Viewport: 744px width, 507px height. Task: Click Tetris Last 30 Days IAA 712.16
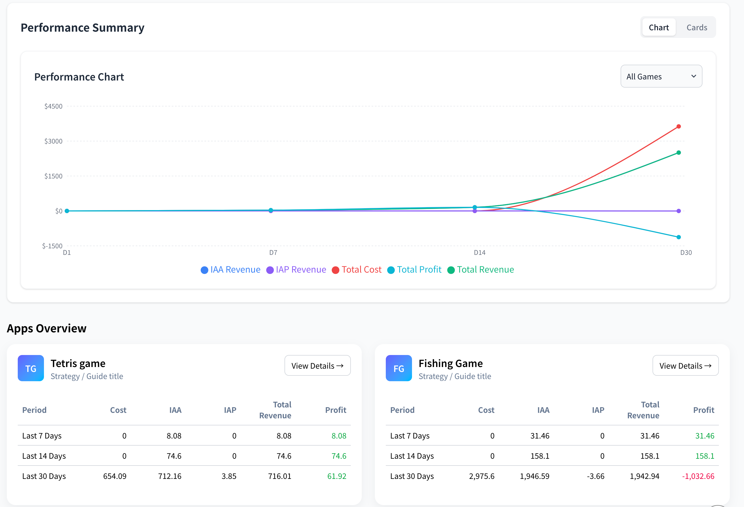click(x=170, y=476)
